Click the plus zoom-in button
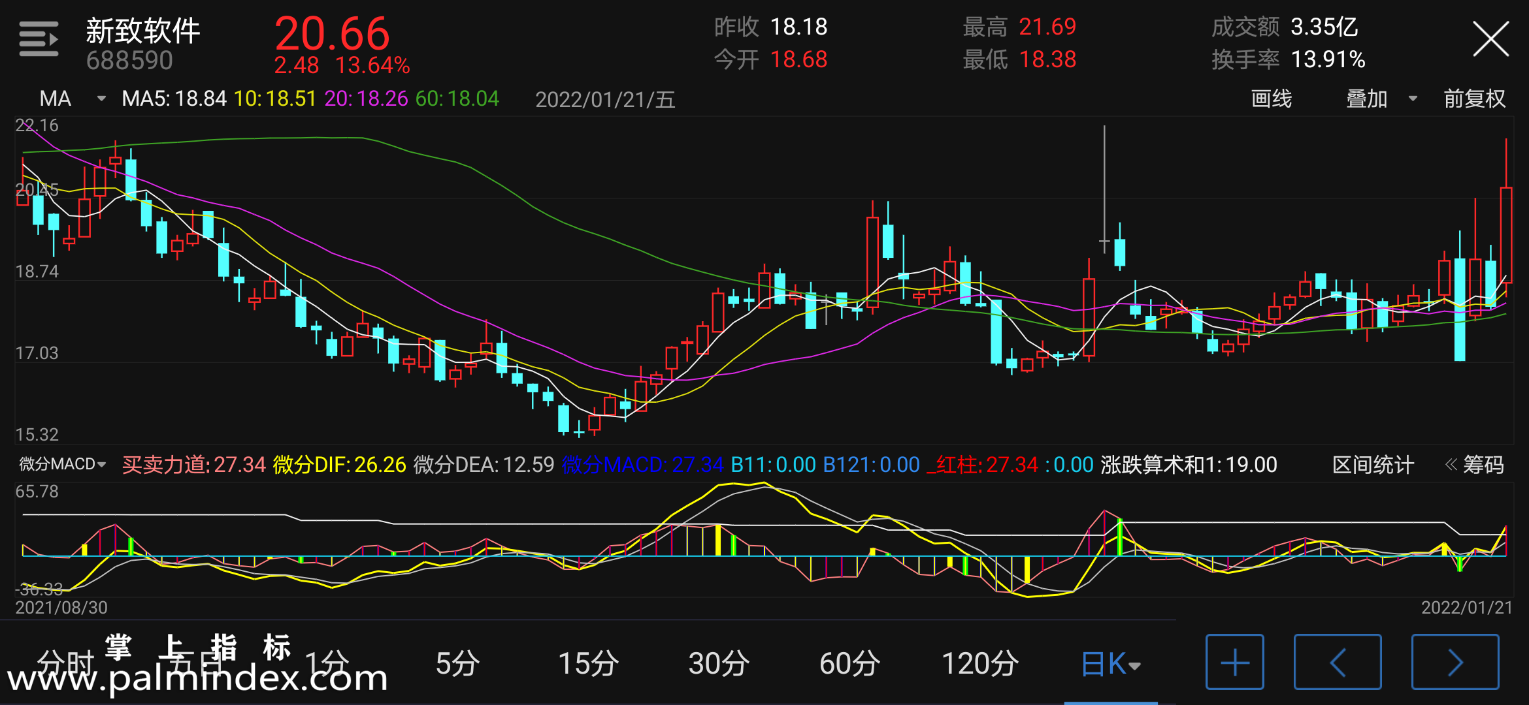Screen dimensions: 1529x705 1234,662
